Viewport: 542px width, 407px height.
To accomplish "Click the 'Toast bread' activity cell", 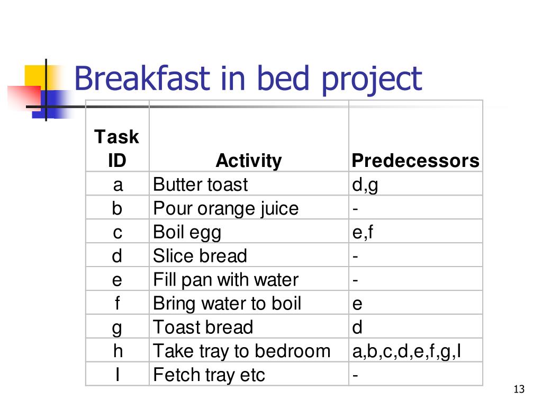I will click(249, 326).
